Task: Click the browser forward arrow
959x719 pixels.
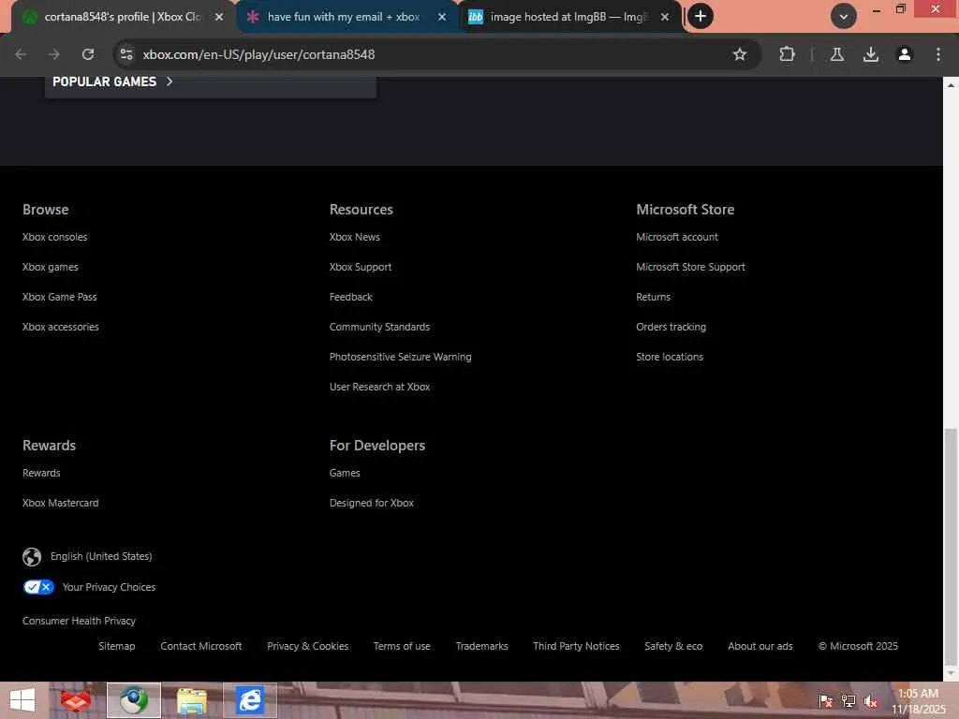Action: click(53, 54)
